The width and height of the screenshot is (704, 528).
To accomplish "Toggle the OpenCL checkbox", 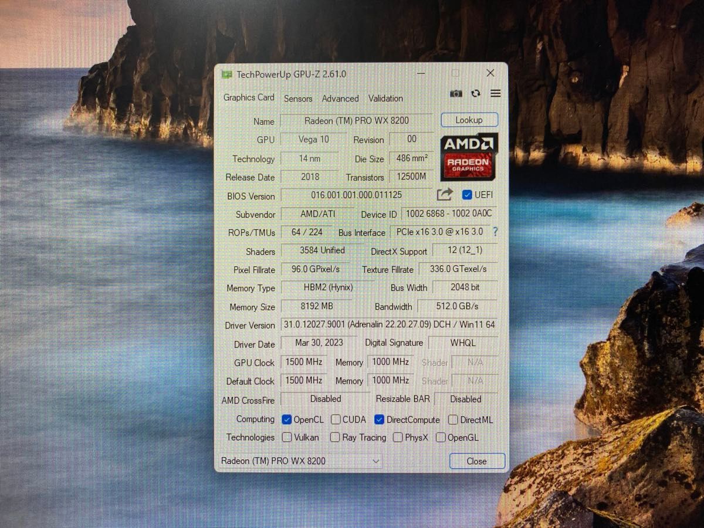I will [x=287, y=419].
